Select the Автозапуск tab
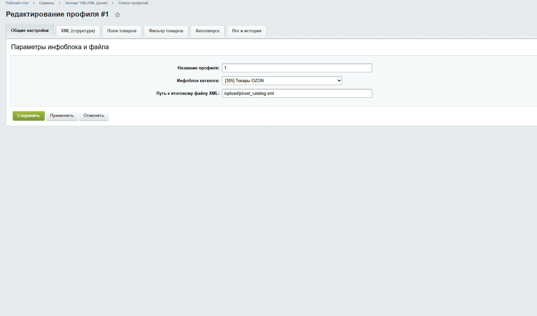This screenshot has height=316, width=537. (x=208, y=31)
